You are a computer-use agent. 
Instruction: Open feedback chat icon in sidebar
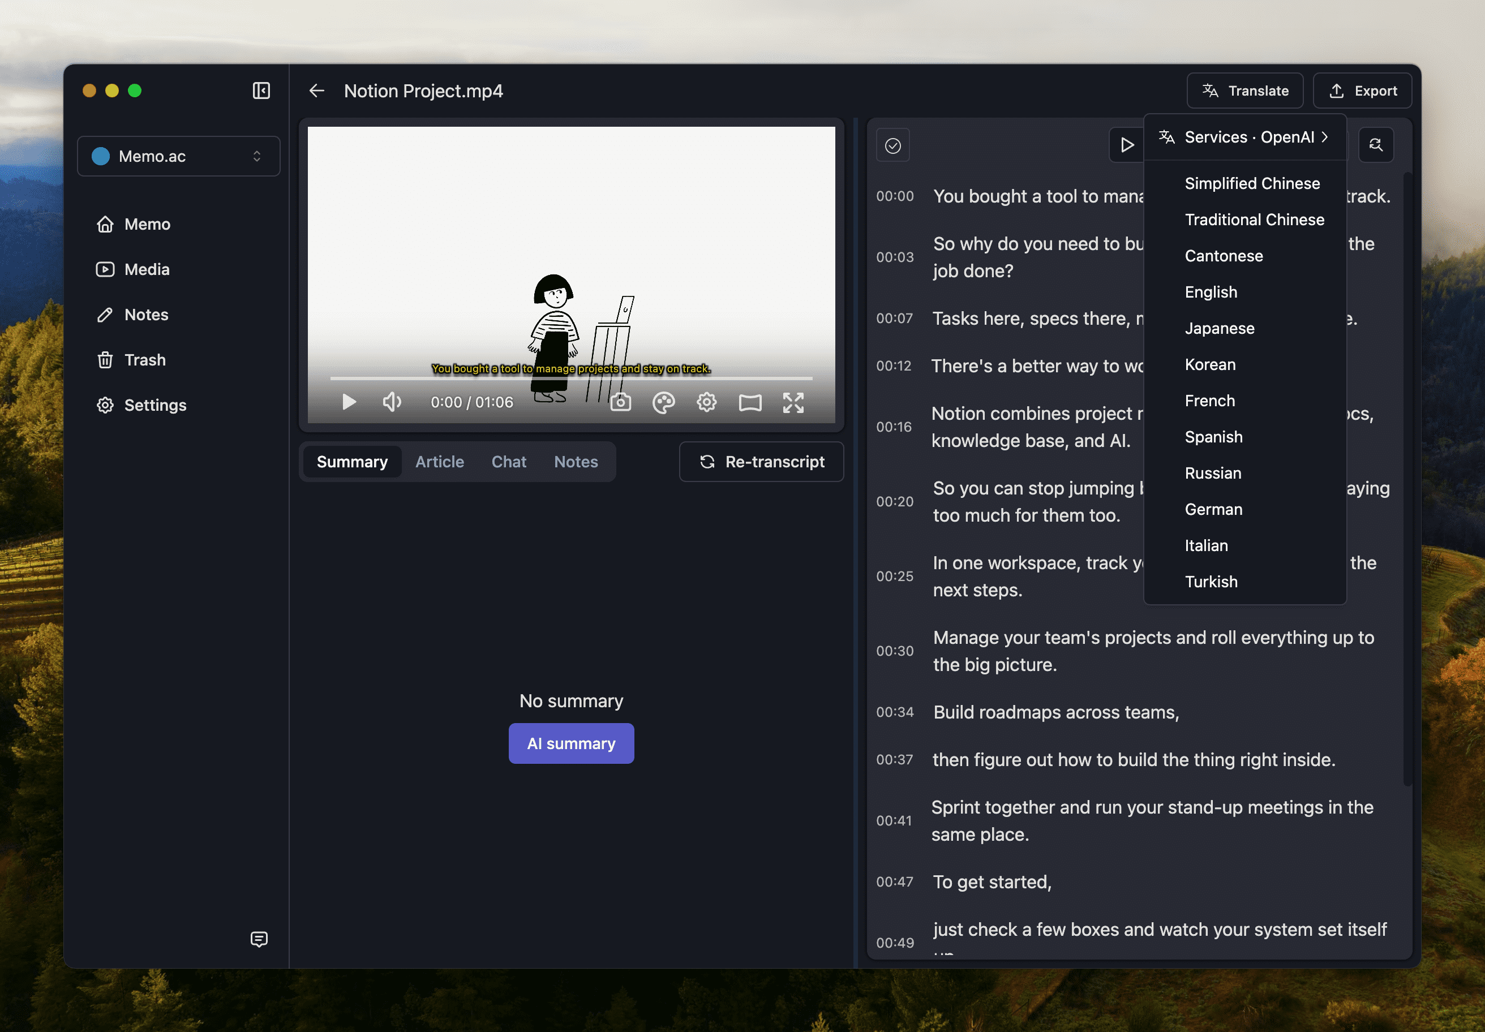tap(259, 939)
